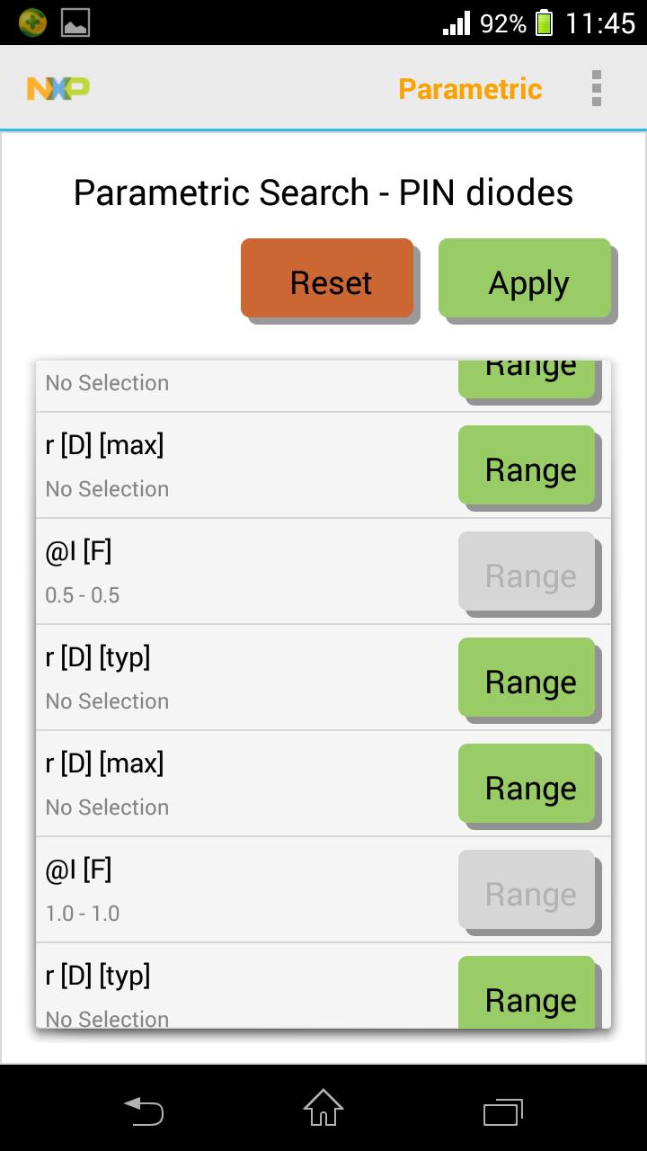This screenshot has width=647, height=1151.
Task: Select the Parametric header label
Action: [469, 88]
